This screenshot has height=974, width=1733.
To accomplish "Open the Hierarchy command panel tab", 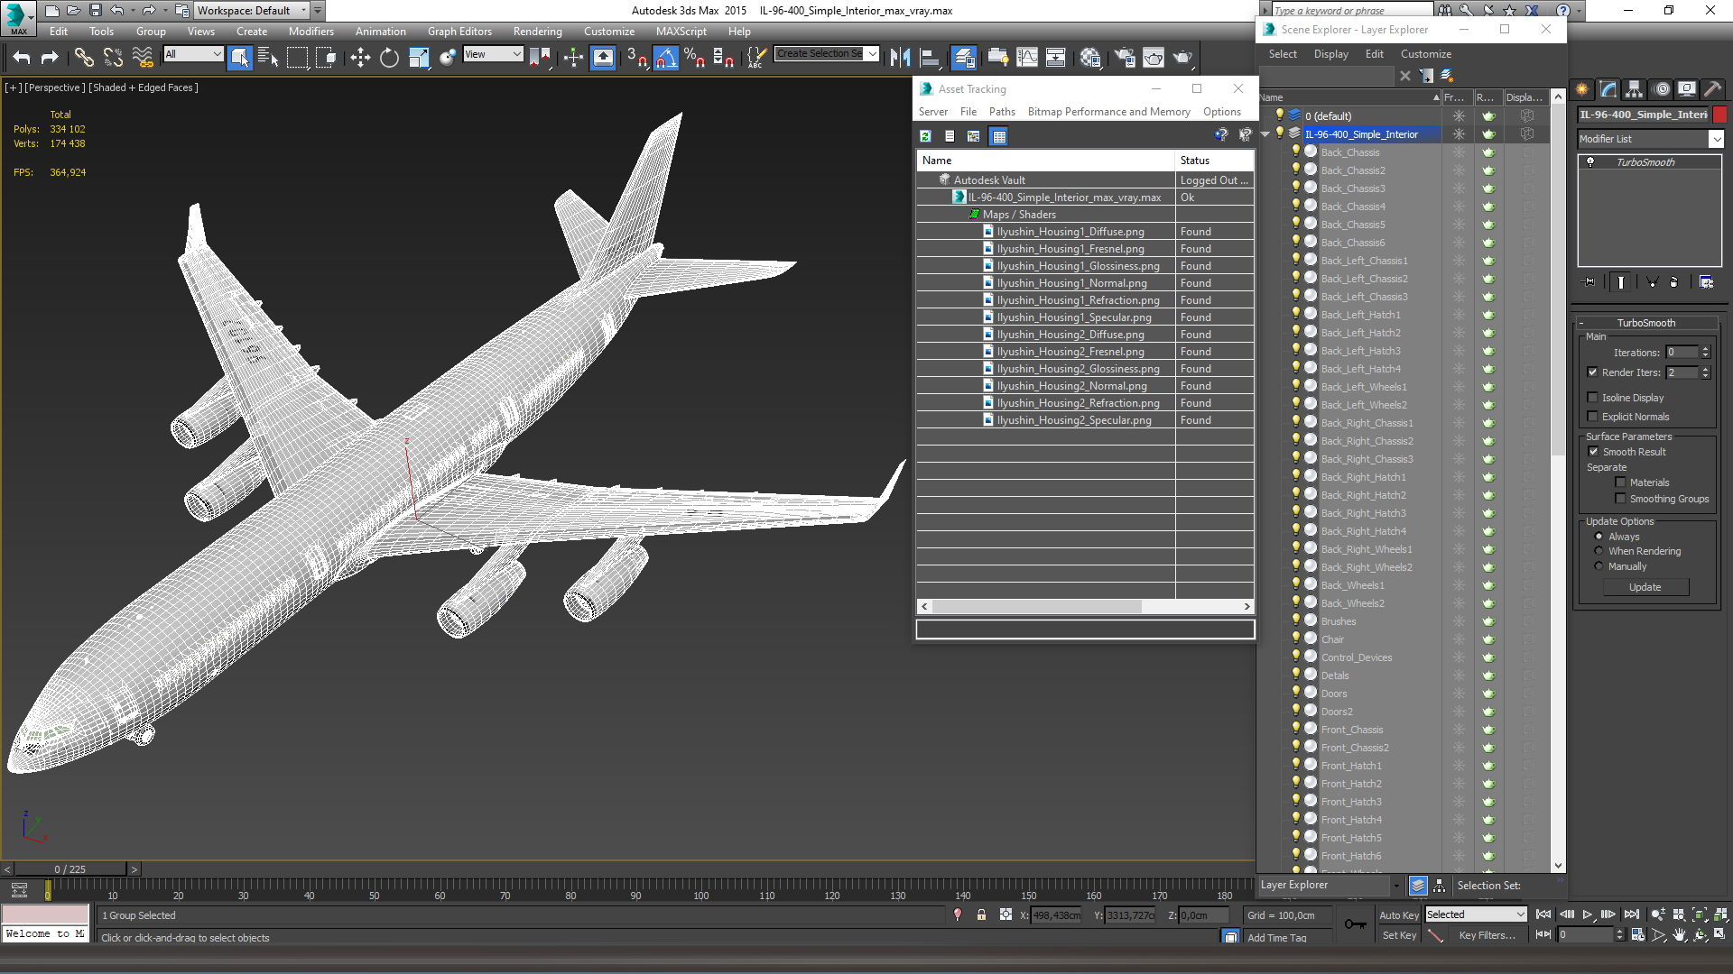I will click(x=1635, y=88).
